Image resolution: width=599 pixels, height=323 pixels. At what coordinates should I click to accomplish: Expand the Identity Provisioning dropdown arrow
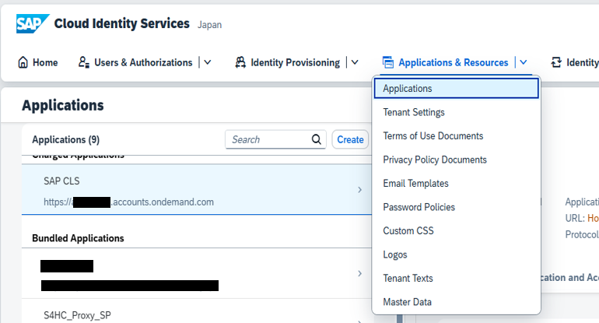point(355,62)
